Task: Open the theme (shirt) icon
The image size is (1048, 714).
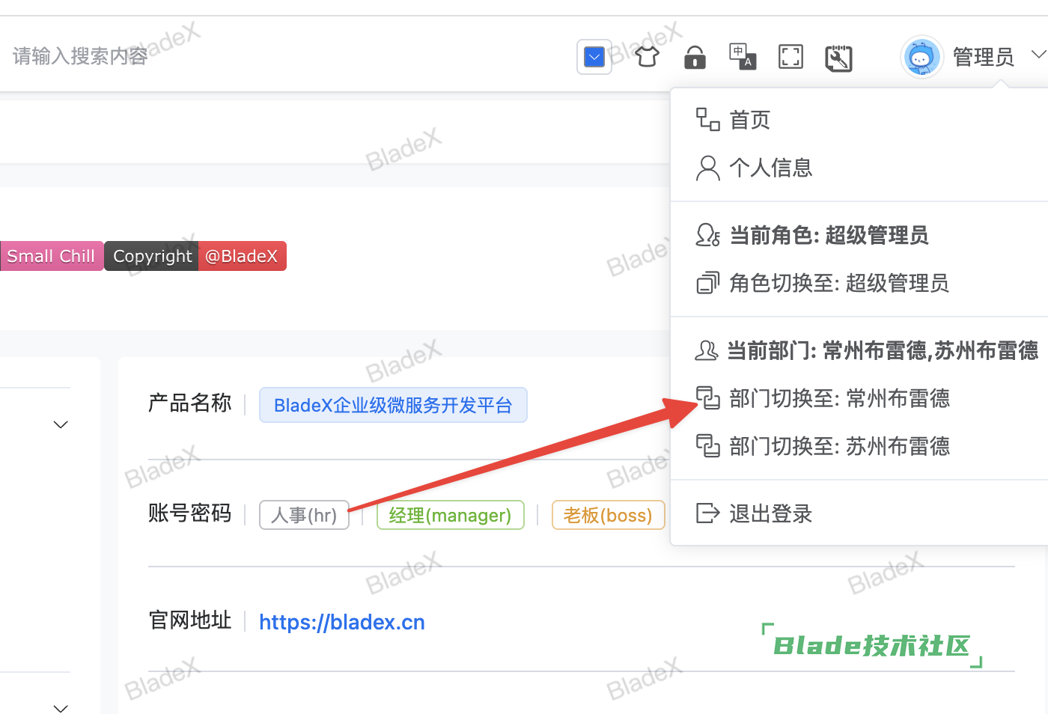Action: pos(647,57)
